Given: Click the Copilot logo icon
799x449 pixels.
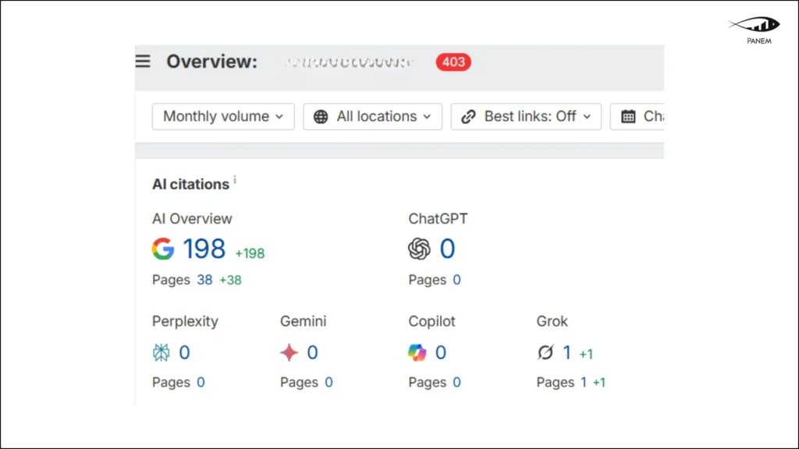Looking at the screenshot, I should tap(417, 352).
